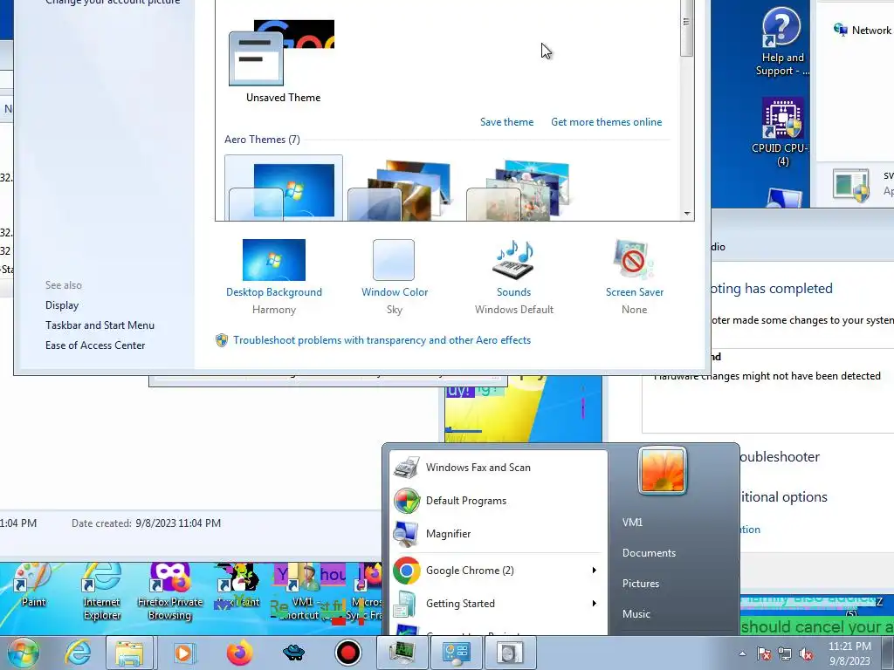Select the Paint desktop shortcut
This screenshot has width=894, height=670.
(32, 585)
